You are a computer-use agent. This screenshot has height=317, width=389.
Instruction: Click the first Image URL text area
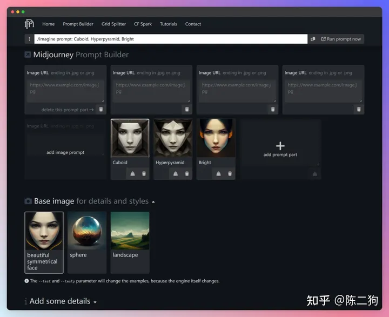tap(65, 91)
